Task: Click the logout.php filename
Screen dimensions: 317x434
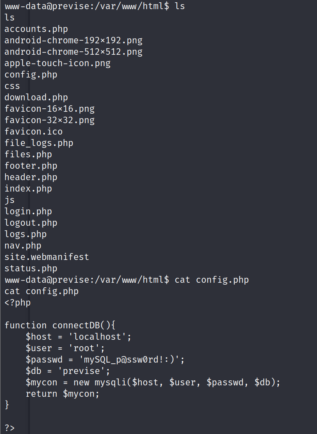Action: click(31, 223)
